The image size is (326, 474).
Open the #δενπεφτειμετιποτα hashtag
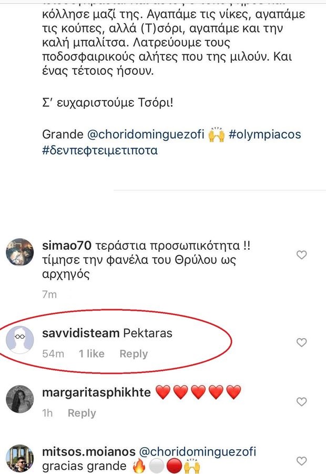point(100,150)
